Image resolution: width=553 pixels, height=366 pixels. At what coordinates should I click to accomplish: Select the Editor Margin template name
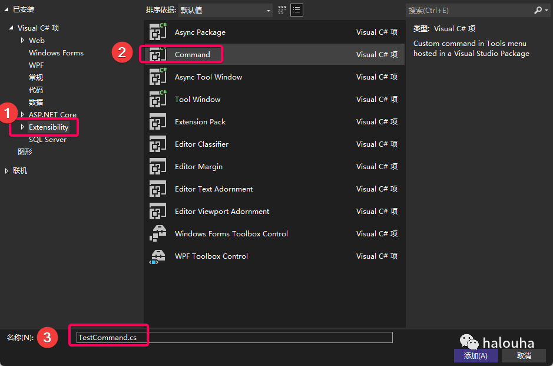tap(198, 167)
